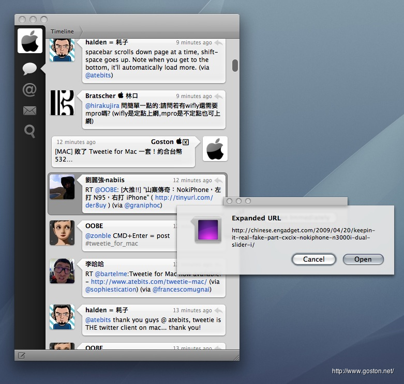Click the expanded engadget URL text
The height and width of the screenshot is (384, 404).
coord(303,237)
